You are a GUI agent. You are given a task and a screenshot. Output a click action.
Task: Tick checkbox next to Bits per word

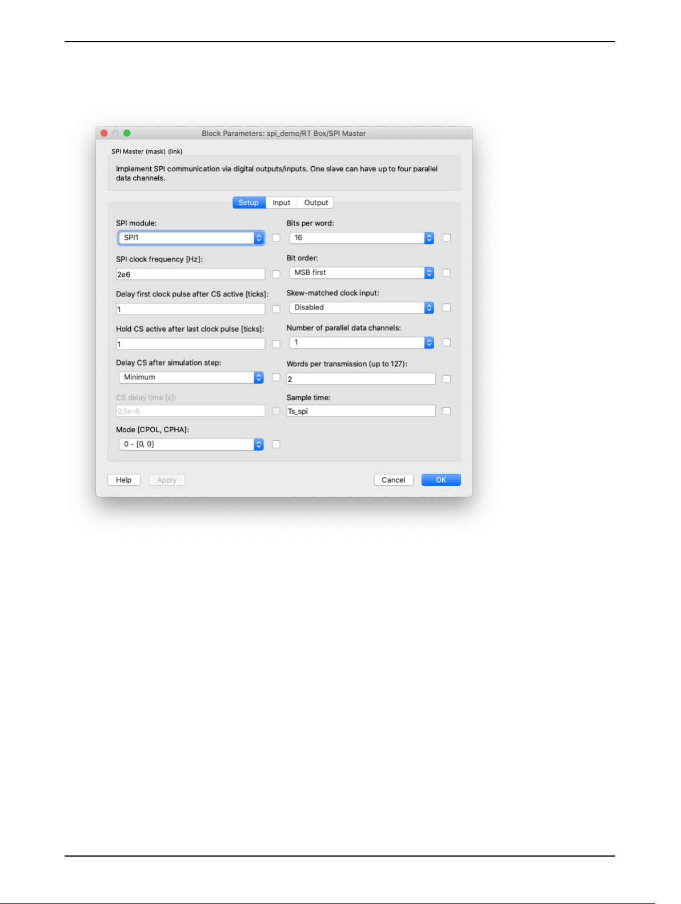(447, 238)
